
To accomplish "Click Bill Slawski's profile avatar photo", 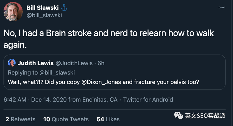I will point(13,12).
